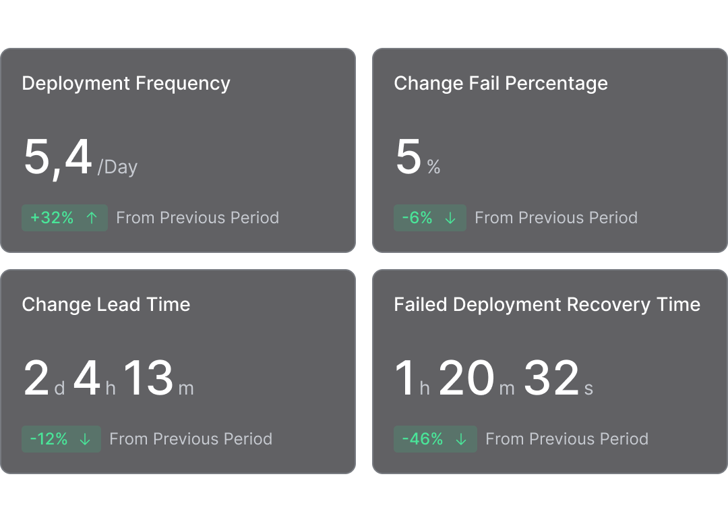Click the 2d 4h 13m value
The width and height of the screenshot is (728, 518).
point(109,380)
